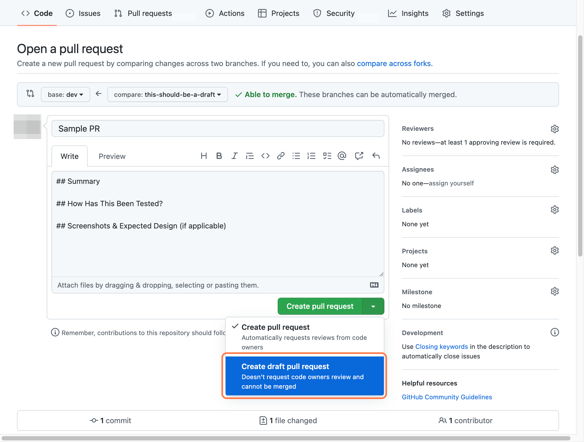Screen dimensions: 584x442
Task: Open the Milestone gear settings
Action: [555, 292]
